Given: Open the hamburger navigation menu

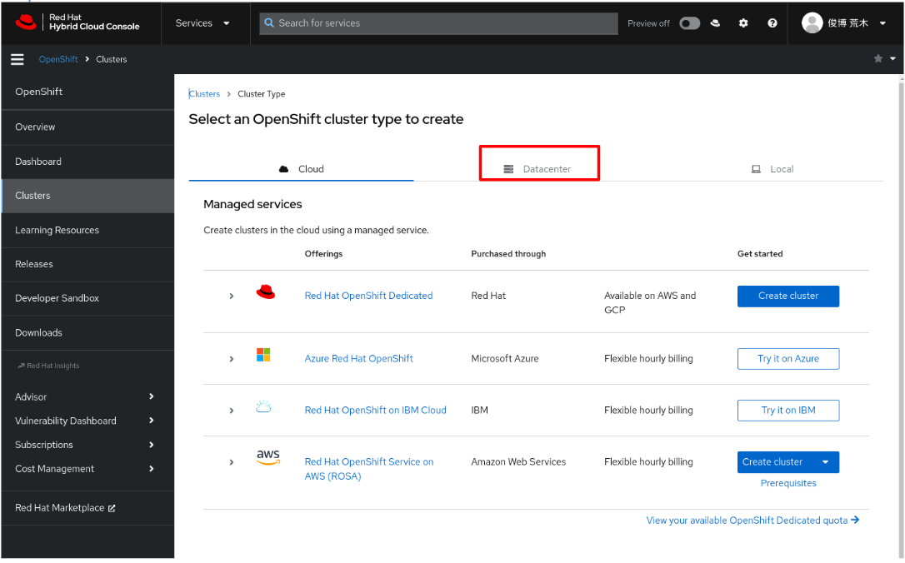Looking at the screenshot, I should click(x=17, y=58).
